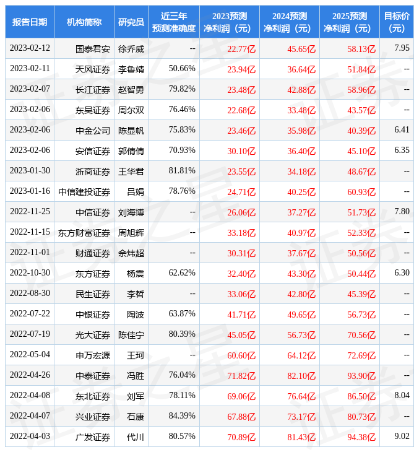This screenshot has width=414, height=452.
Task: Click the 近三年预测准确度 column header
Action: coord(174,22)
